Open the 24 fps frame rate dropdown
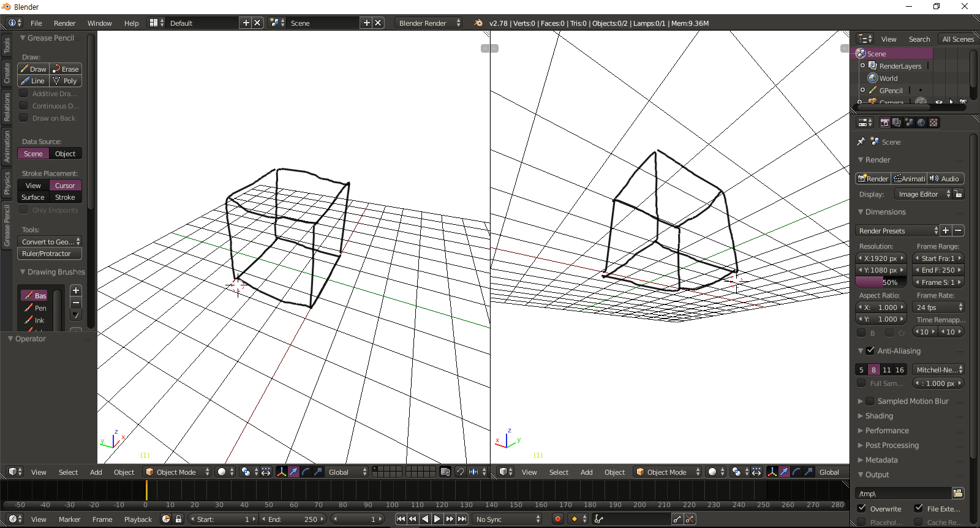This screenshot has width=980, height=528. coord(938,307)
